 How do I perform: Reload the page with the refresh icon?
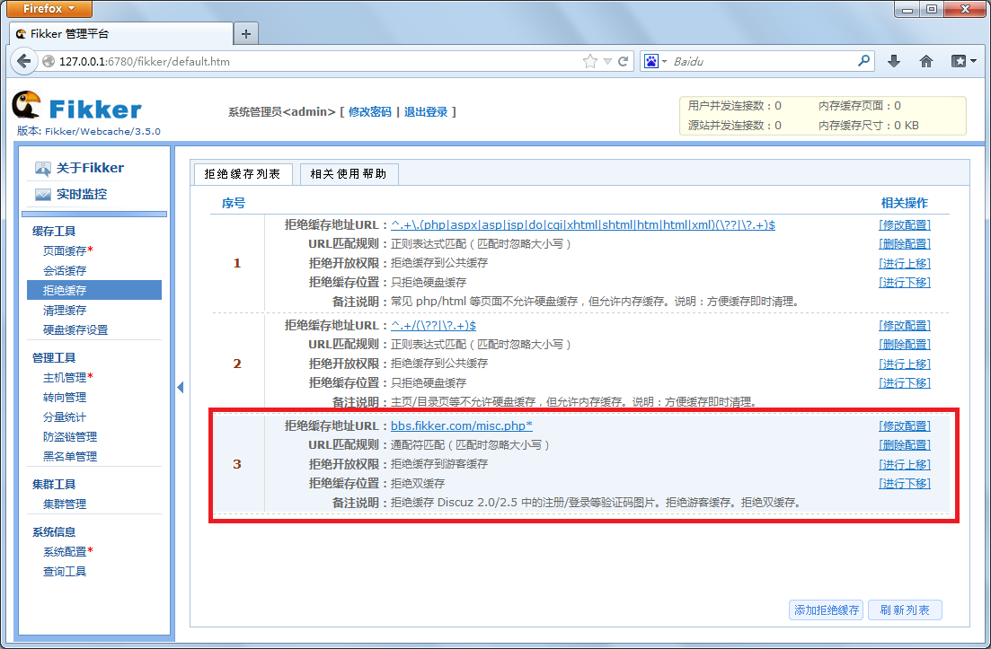(x=624, y=61)
